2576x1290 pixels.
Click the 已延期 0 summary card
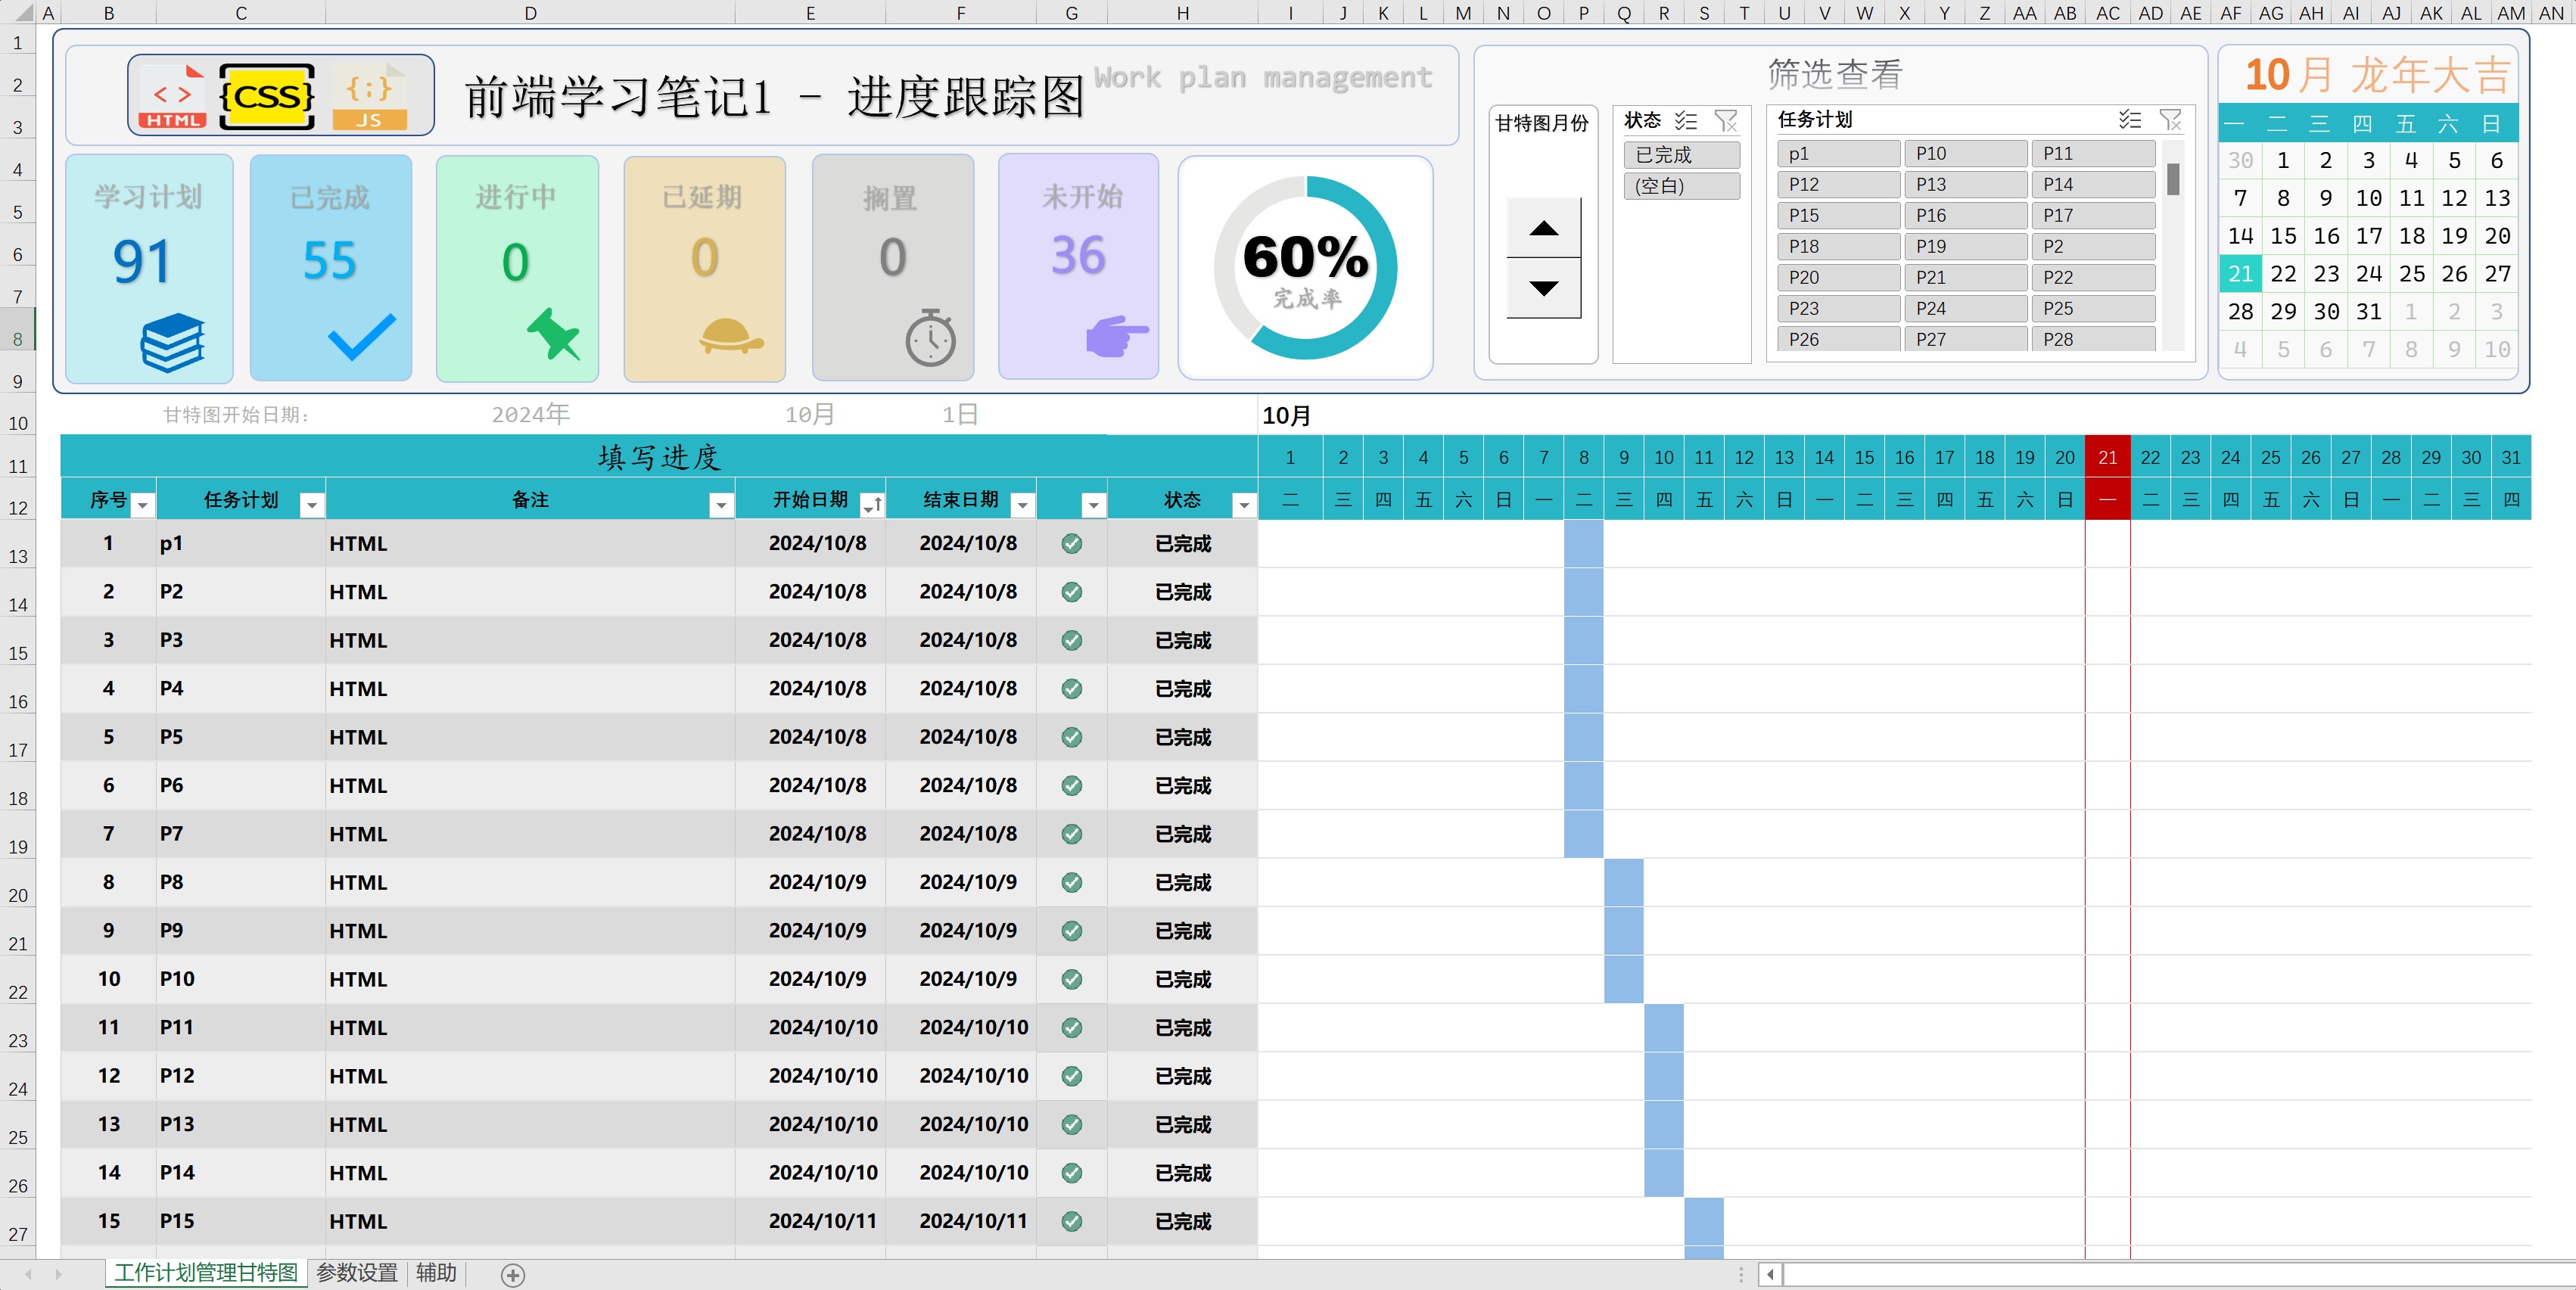point(705,268)
